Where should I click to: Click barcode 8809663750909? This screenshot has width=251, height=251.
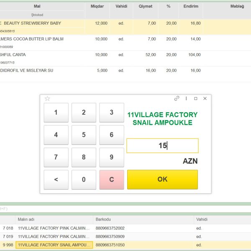click(110, 236)
